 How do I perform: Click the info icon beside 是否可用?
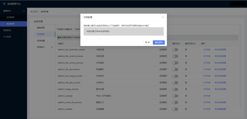194,43
